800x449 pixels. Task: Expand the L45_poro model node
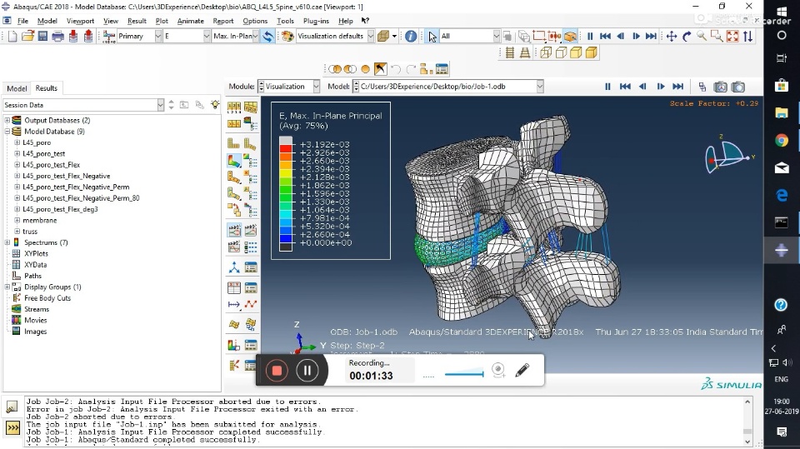point(17,142)
